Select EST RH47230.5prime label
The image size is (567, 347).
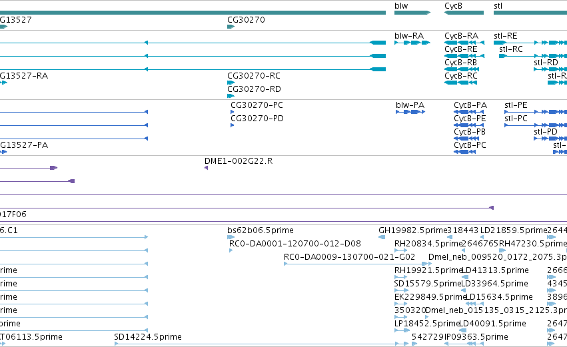[532, 244]
